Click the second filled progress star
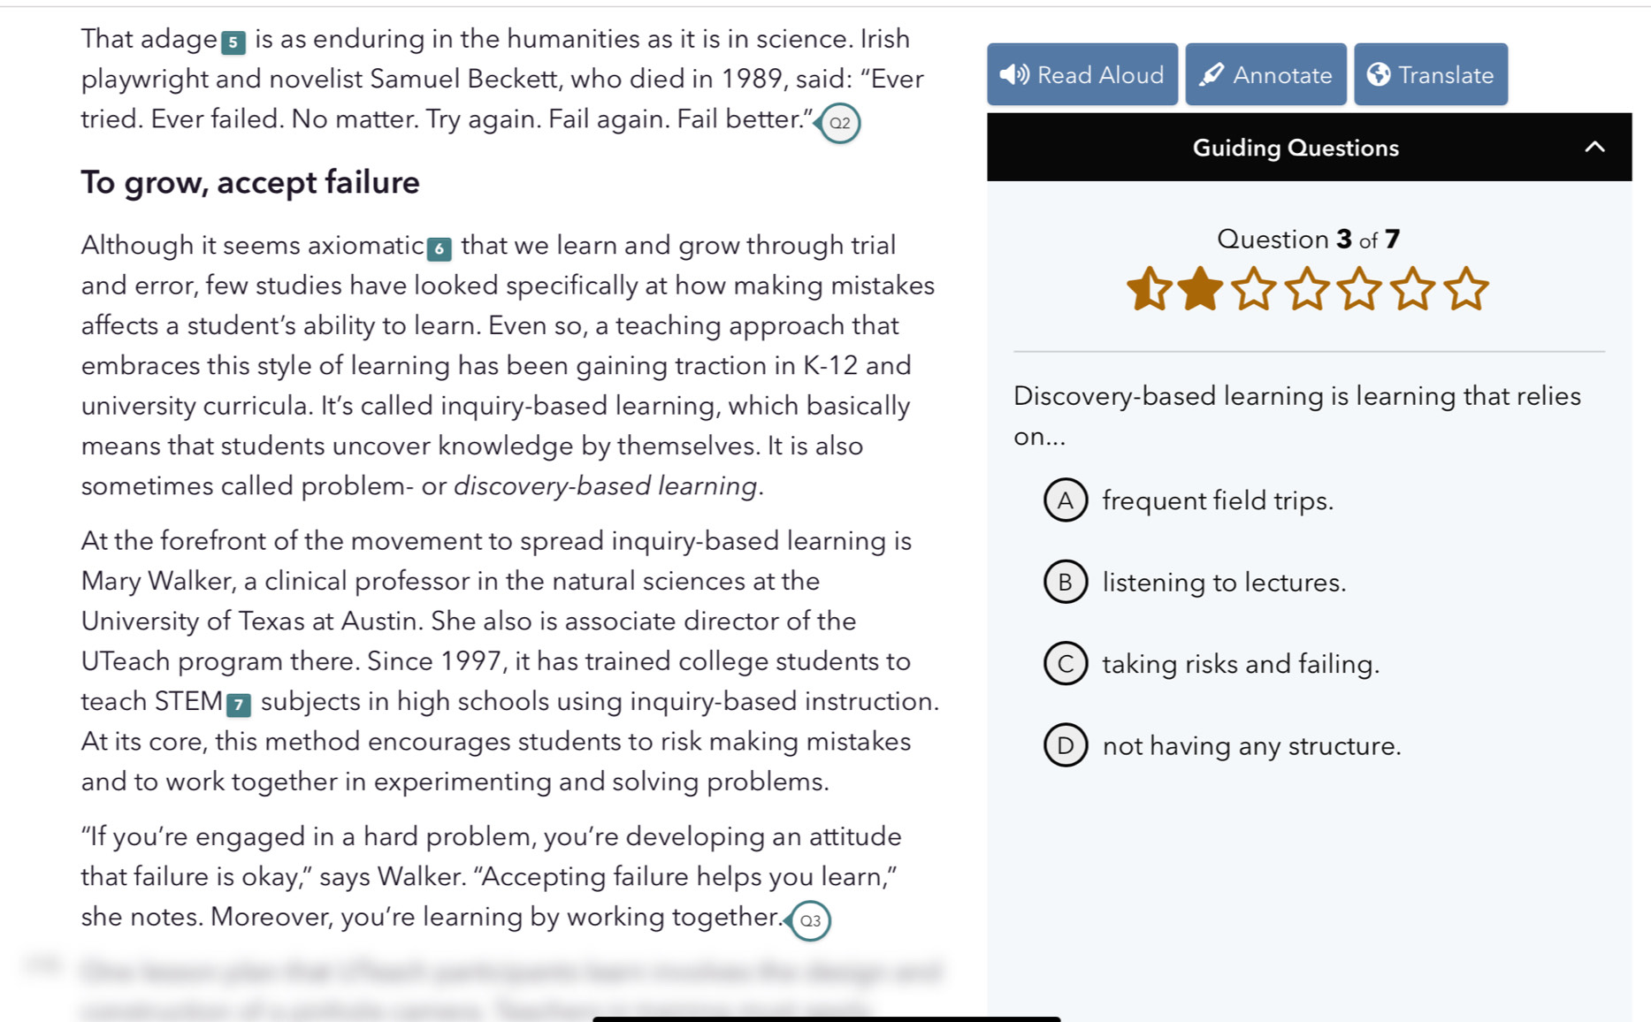1651x1022 pixels. [1201, 289]
